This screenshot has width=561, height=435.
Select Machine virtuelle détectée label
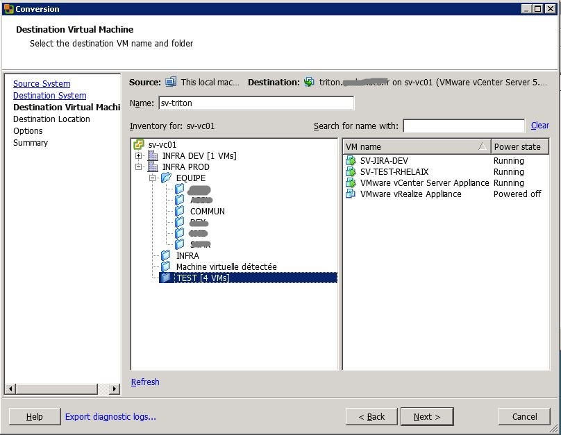226,266
